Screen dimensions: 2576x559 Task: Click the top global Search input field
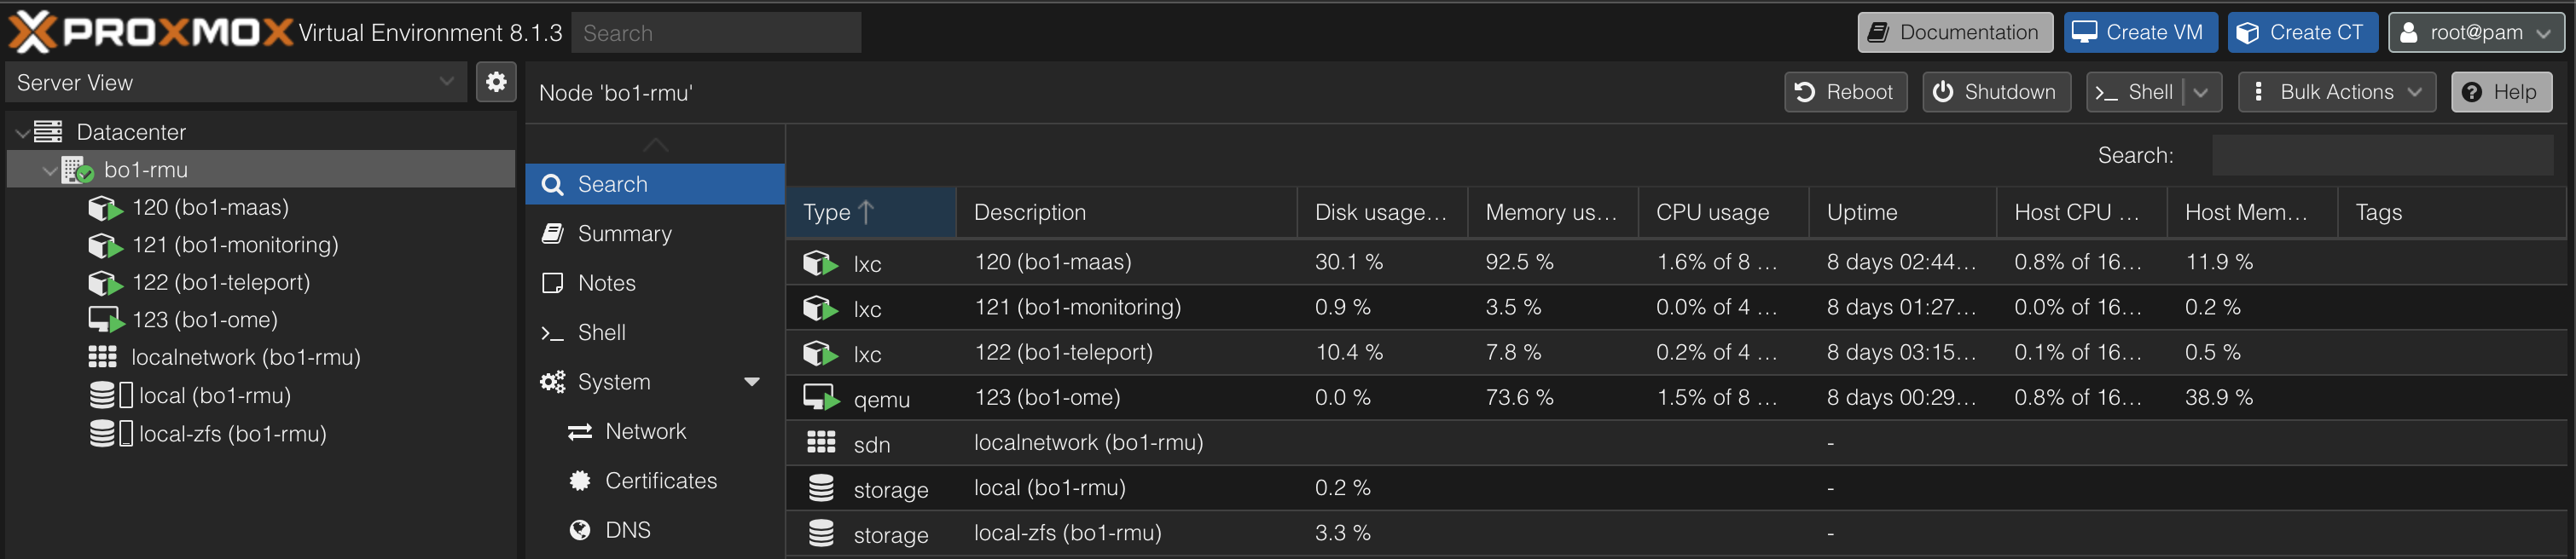tap(716, 33)
